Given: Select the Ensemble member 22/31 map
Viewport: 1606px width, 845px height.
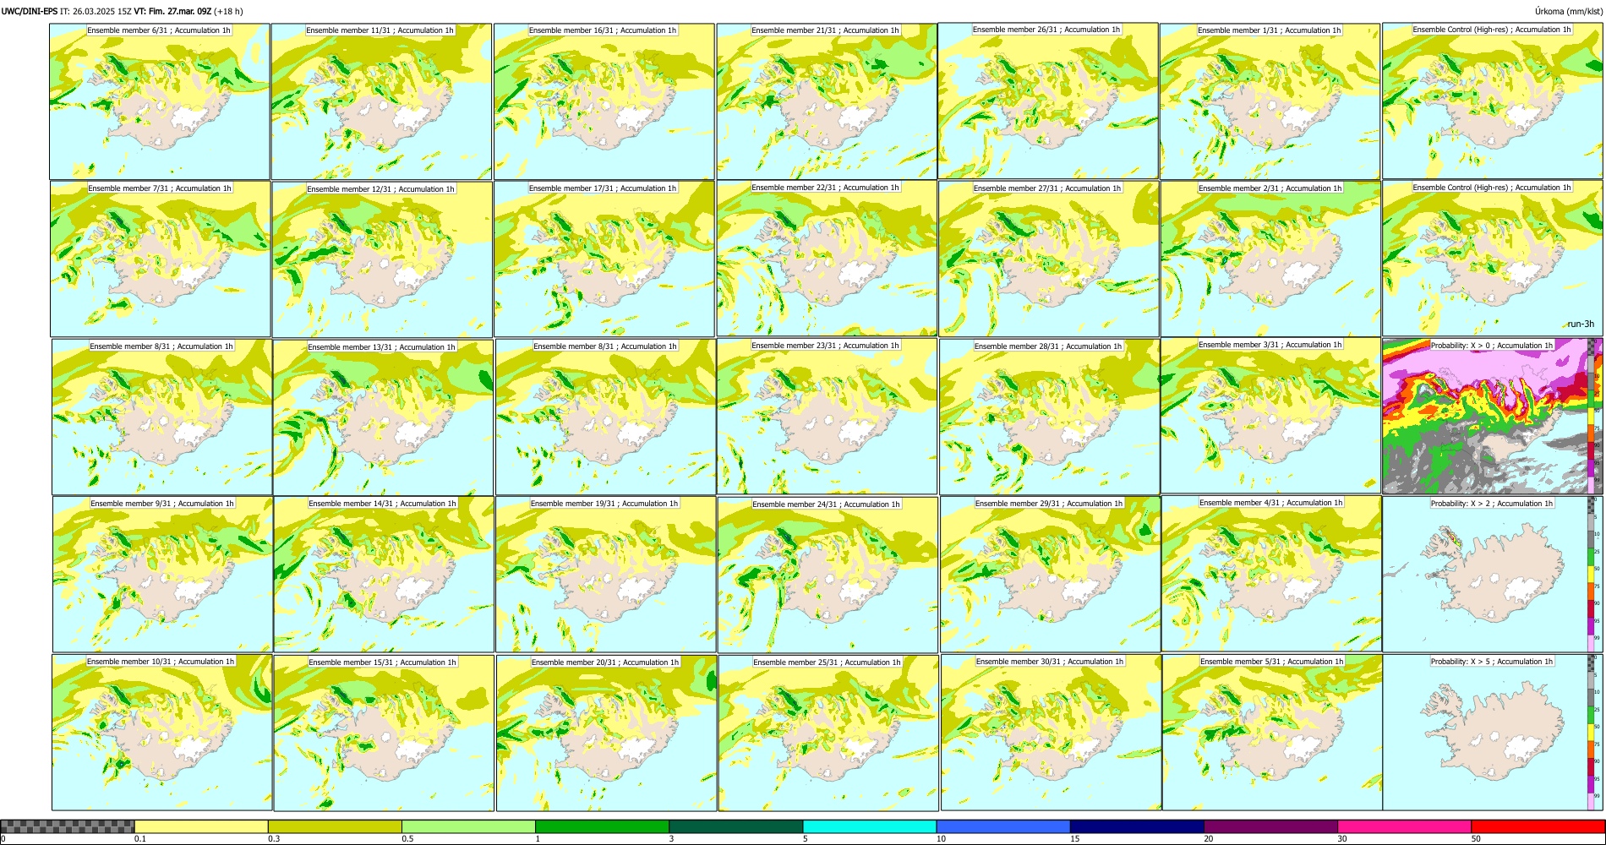Looking at the screenshot, I should (x=827, y=259).
